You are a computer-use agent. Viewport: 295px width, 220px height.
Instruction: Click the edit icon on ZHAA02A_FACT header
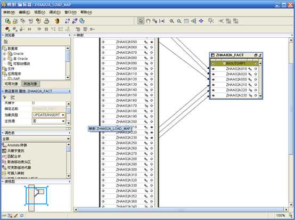tap(260, 55)
